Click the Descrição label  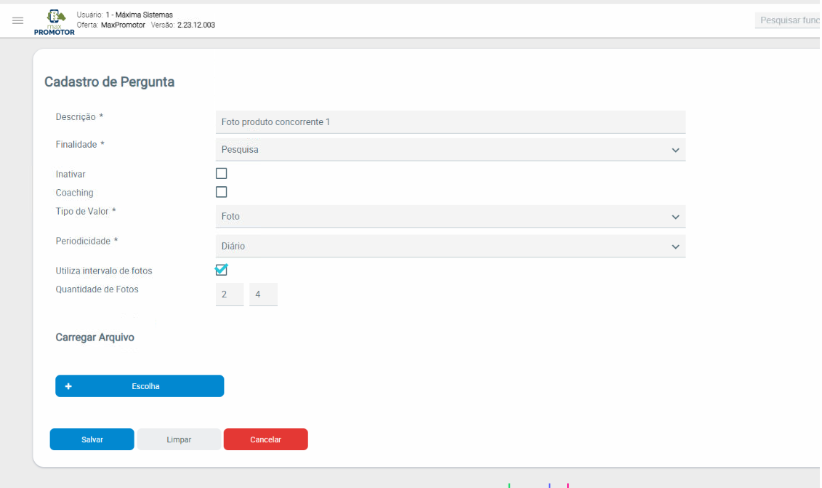79,117
